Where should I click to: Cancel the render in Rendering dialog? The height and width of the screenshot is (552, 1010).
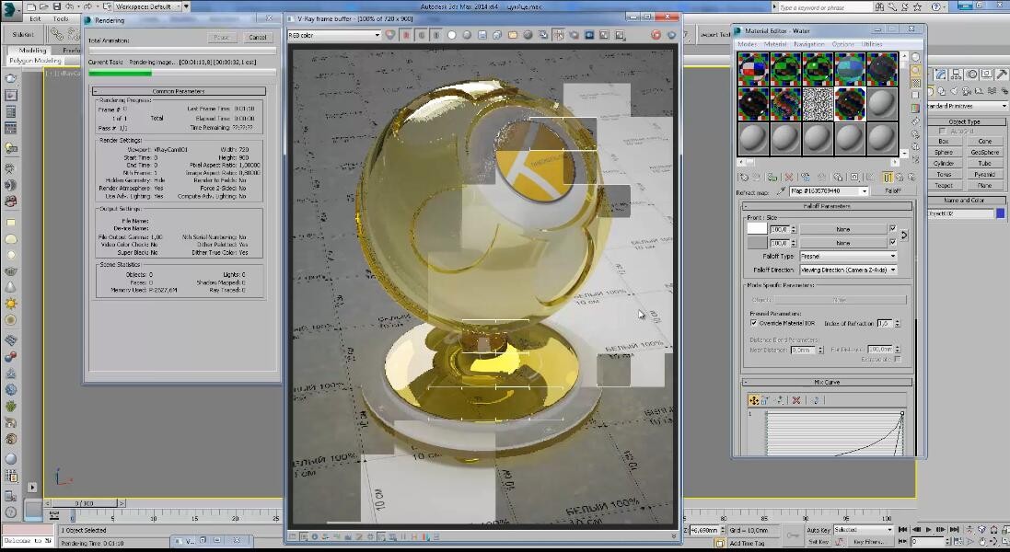[258, 38]
